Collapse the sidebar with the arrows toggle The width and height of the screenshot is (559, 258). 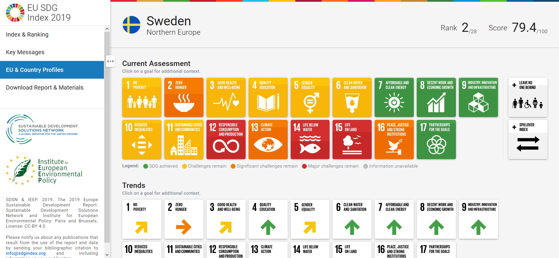pos(110,61)
